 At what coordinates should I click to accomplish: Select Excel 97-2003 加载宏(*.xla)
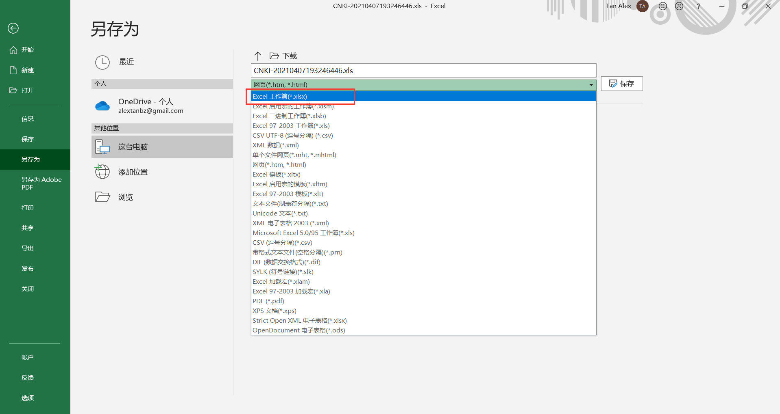pyautogui.click(x=423, y=291)
